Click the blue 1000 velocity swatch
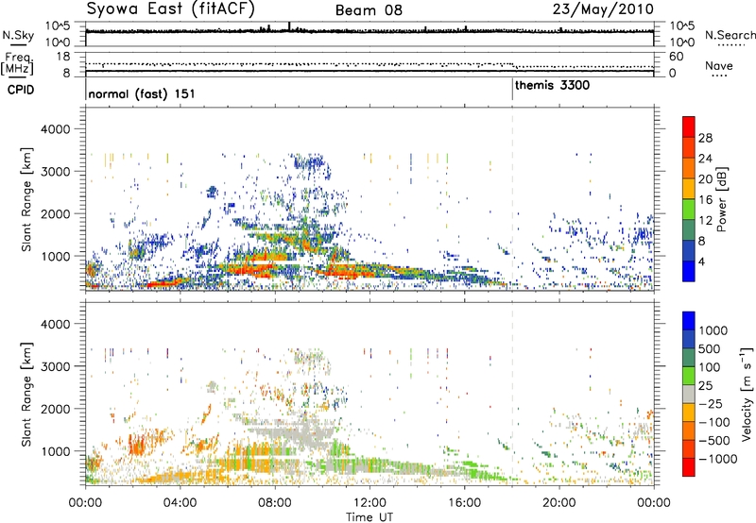The width and height of the screenshot is (756, 523). click(x=689, y=321)
